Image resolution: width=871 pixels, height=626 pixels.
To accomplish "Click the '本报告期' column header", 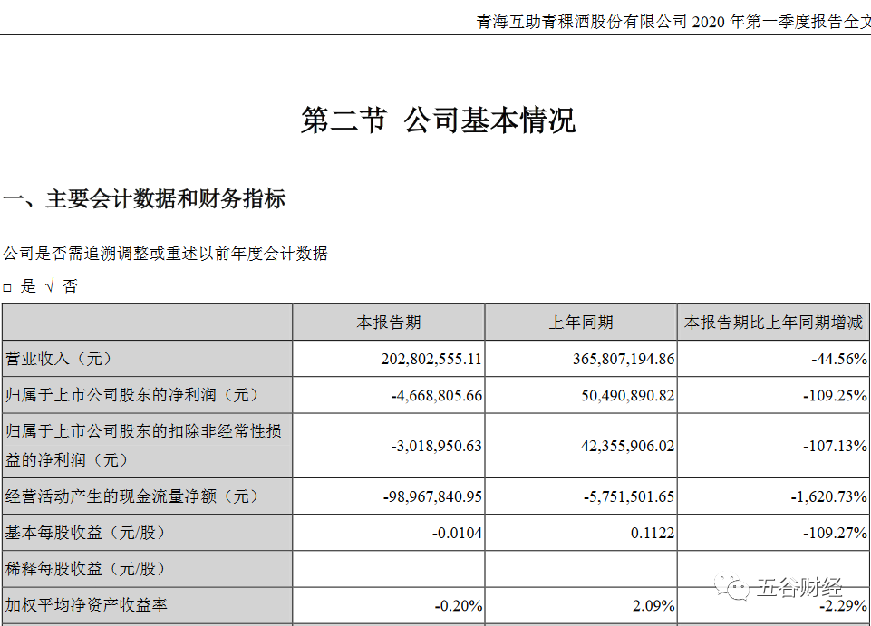I will (388, 323).
